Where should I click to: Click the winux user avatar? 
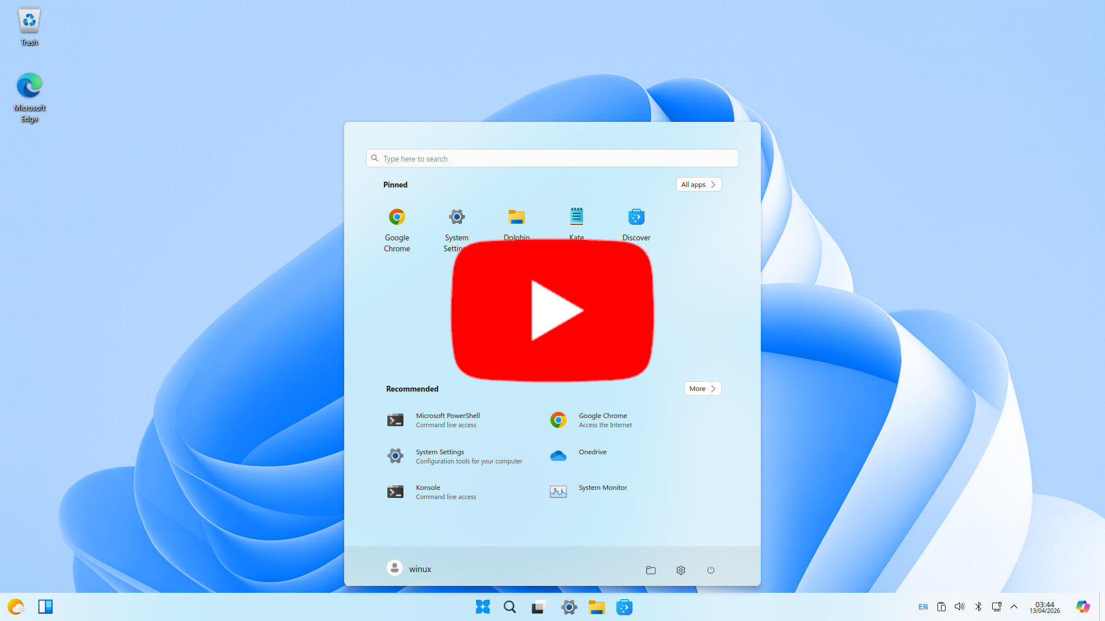click(394, 568)
